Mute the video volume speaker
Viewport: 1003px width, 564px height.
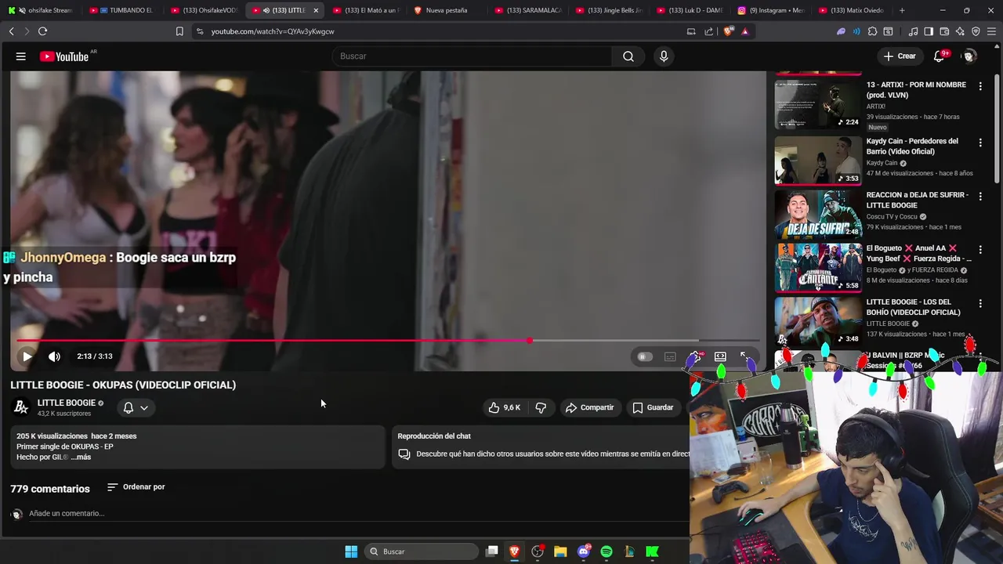pyautogui.click(x=54, y=356)
